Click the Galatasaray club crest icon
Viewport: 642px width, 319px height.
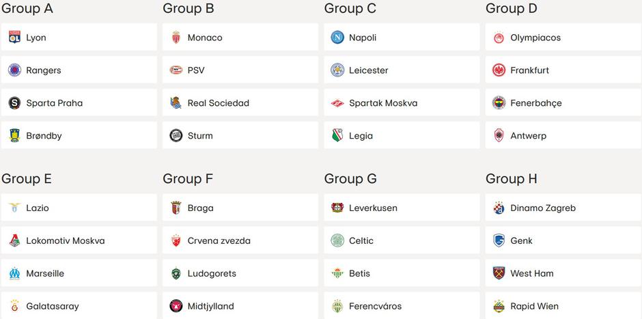point(14,306)
